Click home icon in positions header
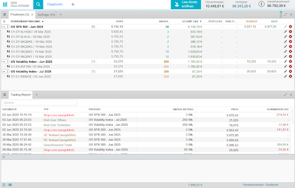Image resolution: width=295 pixels, height=188 pixels. (4, 22)
